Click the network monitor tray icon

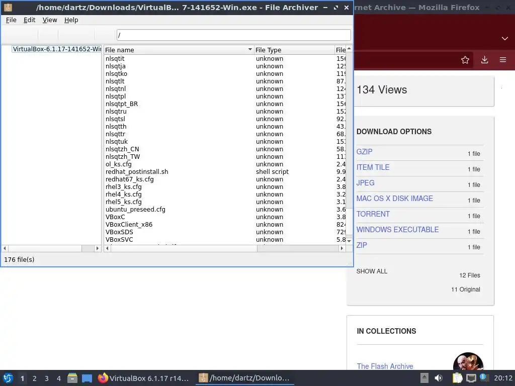(x=471, y=378)
